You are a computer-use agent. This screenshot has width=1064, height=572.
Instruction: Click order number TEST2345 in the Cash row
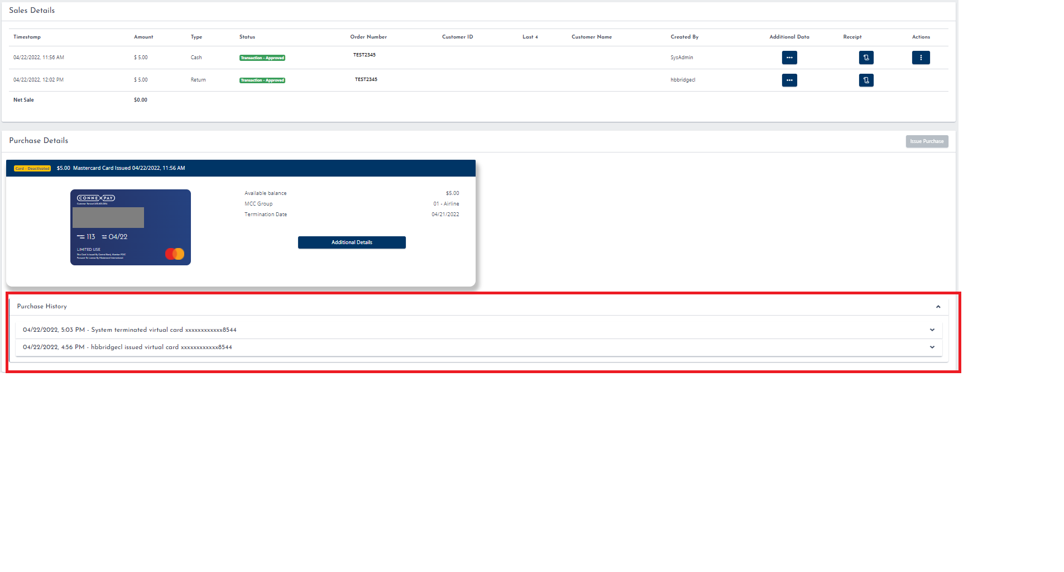(365, 55)
